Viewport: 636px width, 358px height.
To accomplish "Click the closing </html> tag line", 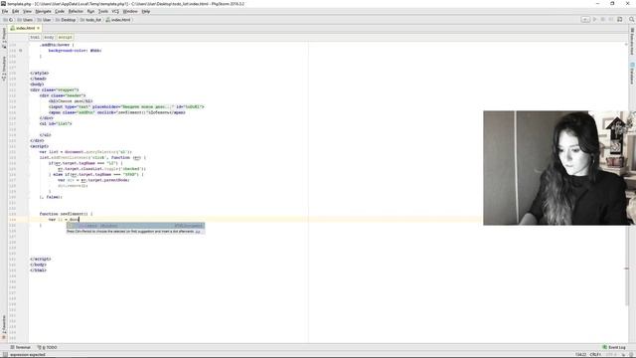I will [x=38, y=269].
